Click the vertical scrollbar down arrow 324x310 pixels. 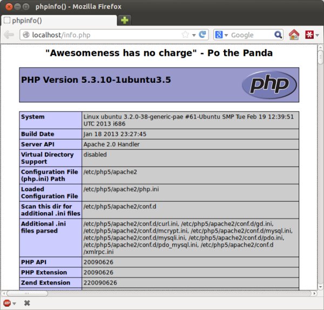pyautogui.click(x=320, y=287)
